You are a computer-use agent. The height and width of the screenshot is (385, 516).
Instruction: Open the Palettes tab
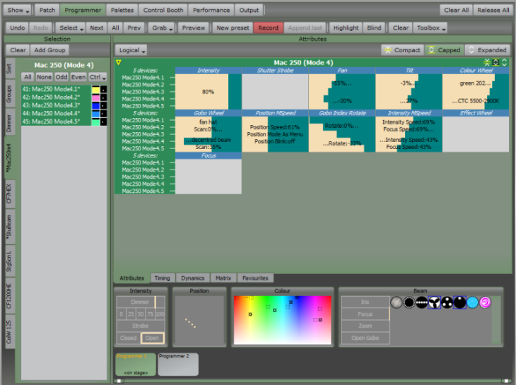[122, 10]
